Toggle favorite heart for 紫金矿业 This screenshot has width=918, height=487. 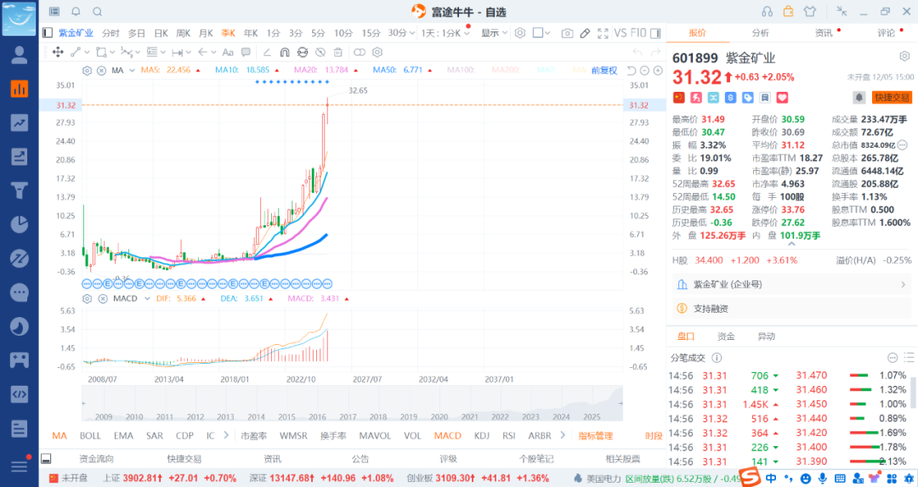[782, 98]
